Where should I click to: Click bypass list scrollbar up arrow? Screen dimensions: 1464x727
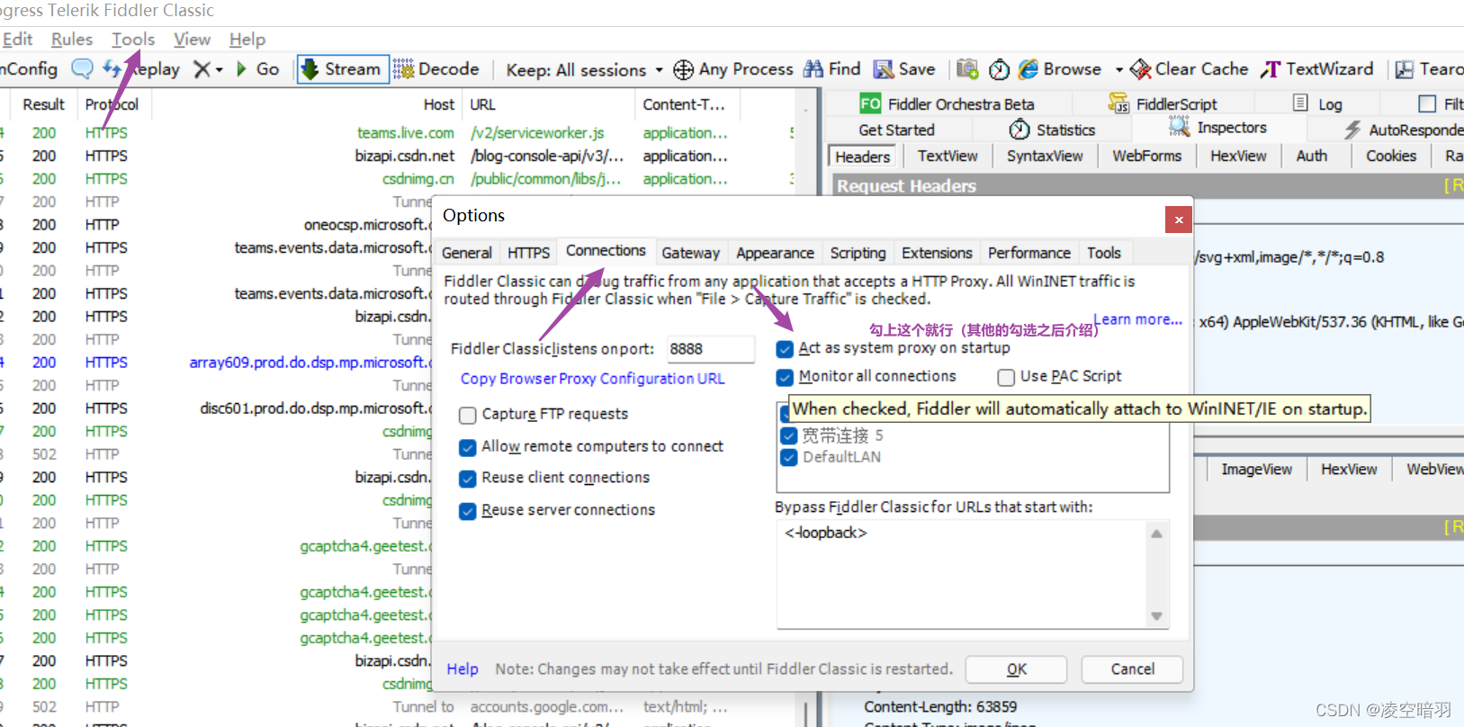(x=1157, y=534)
